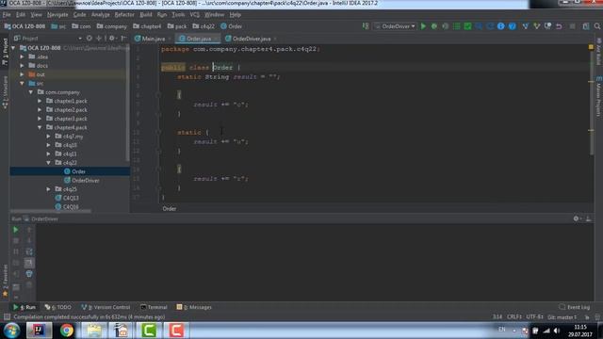The image size is (603, 339).
Task: Open Version Control tool window tab
Action: pyautogui.click(x=106, y=307)
